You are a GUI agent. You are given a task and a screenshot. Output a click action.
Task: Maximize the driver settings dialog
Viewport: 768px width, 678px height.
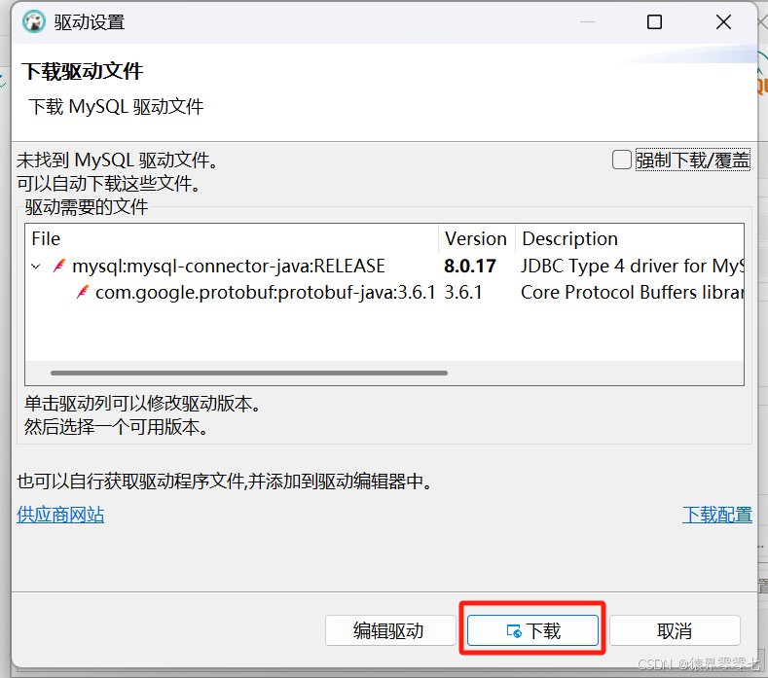654,22
